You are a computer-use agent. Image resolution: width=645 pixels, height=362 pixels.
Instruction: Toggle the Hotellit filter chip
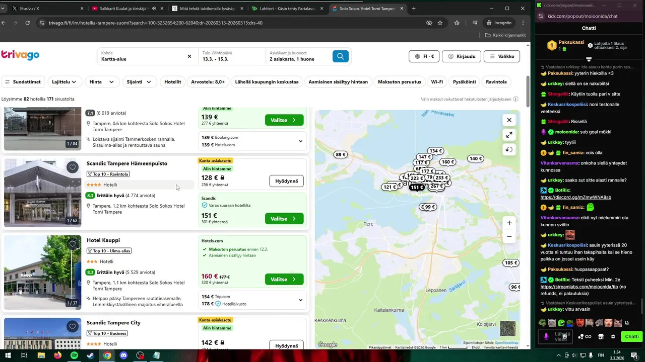point(173,82)
